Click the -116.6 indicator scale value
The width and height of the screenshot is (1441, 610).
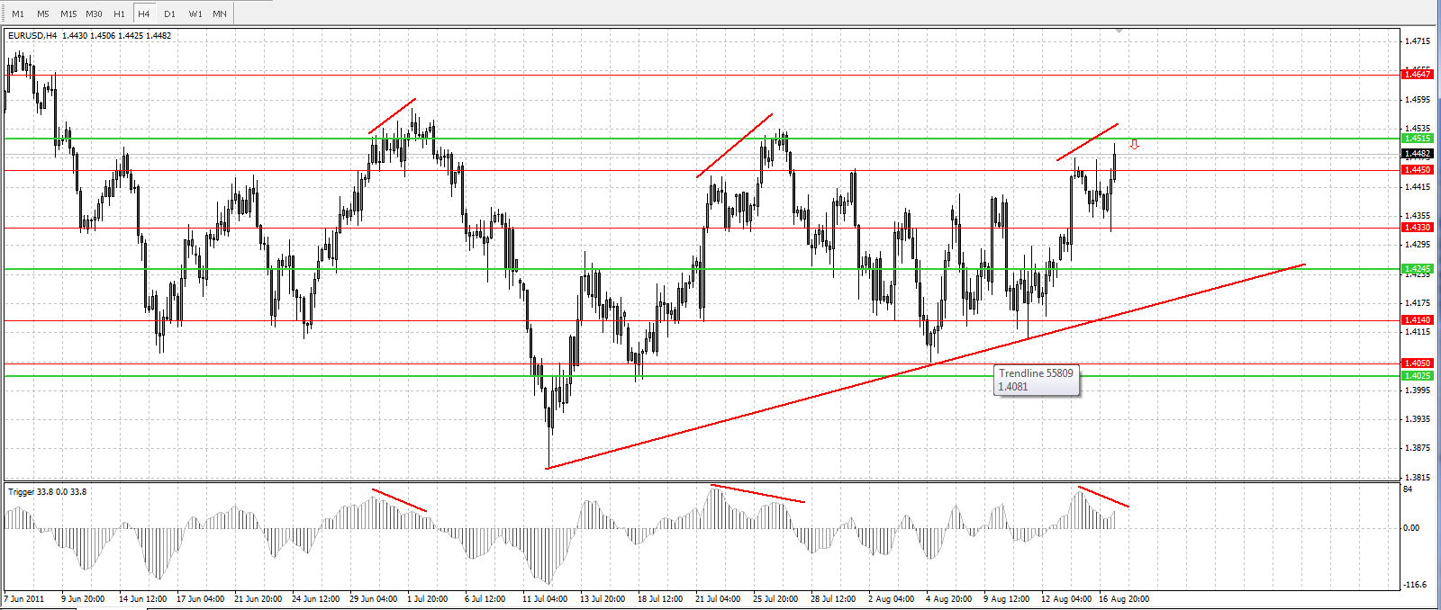click(1414, 585)
